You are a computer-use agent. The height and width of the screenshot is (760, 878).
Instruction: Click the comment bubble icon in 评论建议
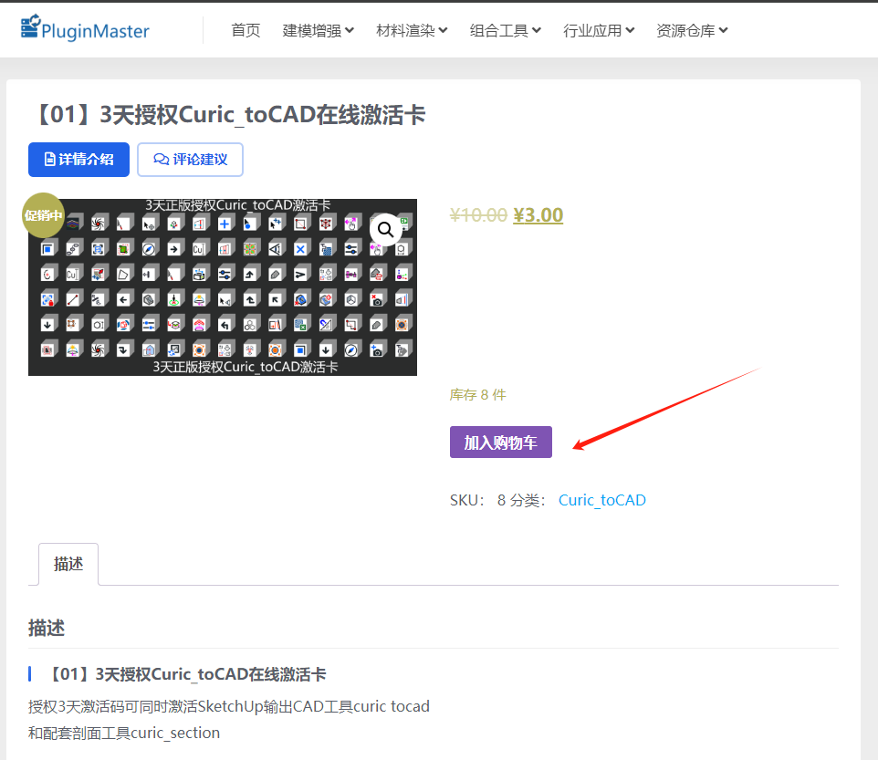click(x=162, y=160)
